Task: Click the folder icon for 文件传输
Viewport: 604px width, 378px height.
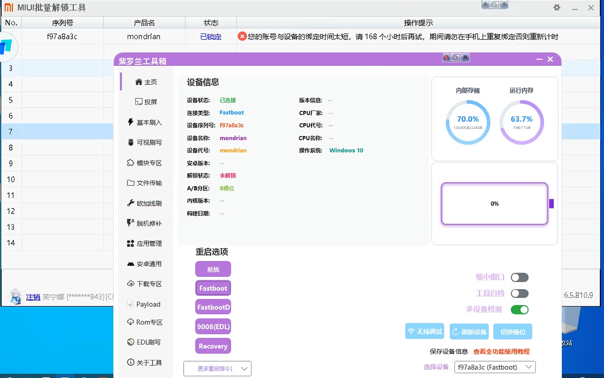Action: [130, 183]
